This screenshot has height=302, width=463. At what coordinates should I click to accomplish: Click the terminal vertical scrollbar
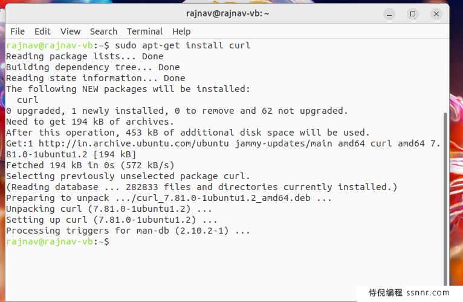coord(445,198)
